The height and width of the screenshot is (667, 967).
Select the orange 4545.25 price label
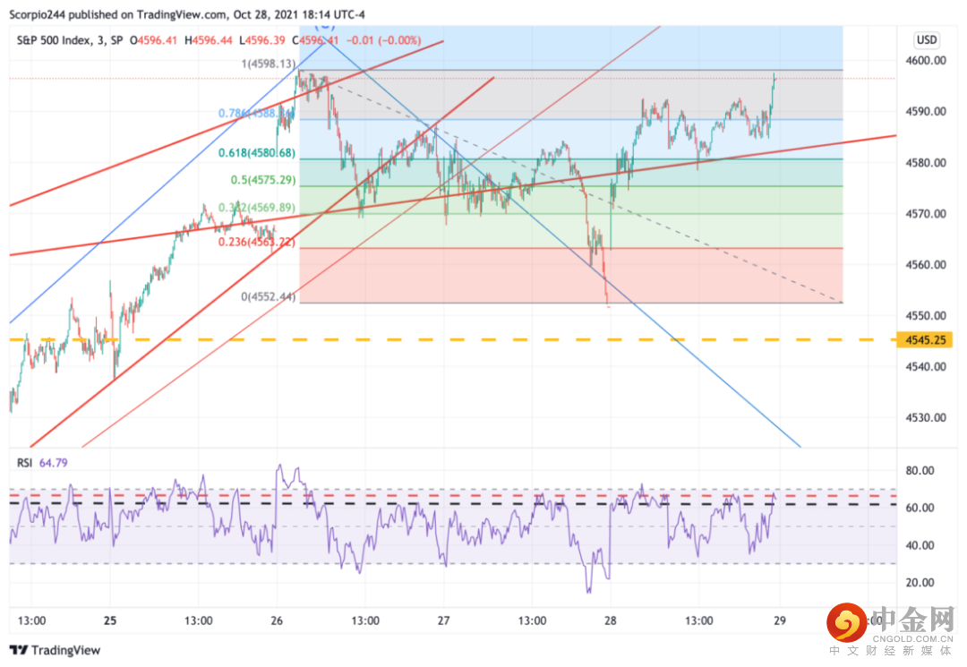coord(925,340)
